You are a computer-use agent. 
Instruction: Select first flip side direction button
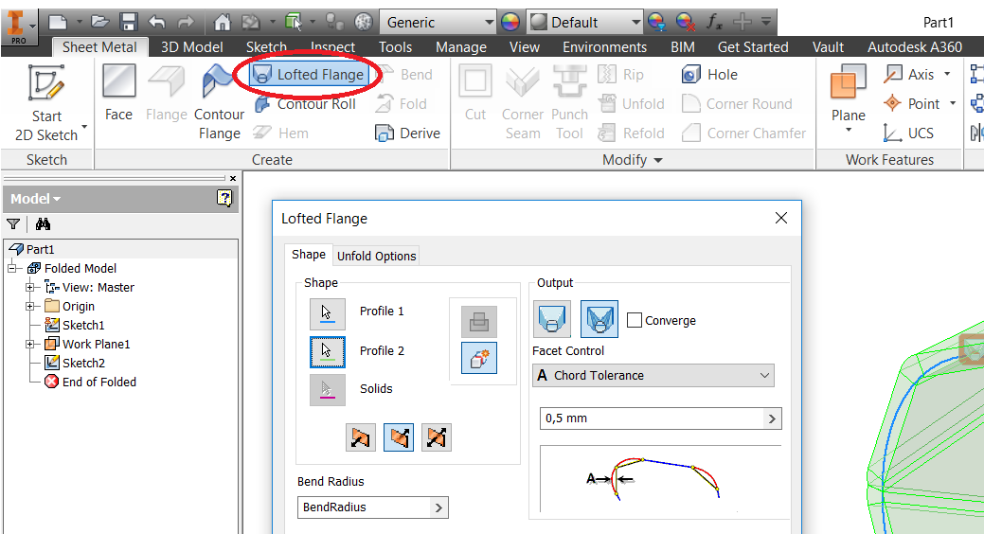click(360, 437)
